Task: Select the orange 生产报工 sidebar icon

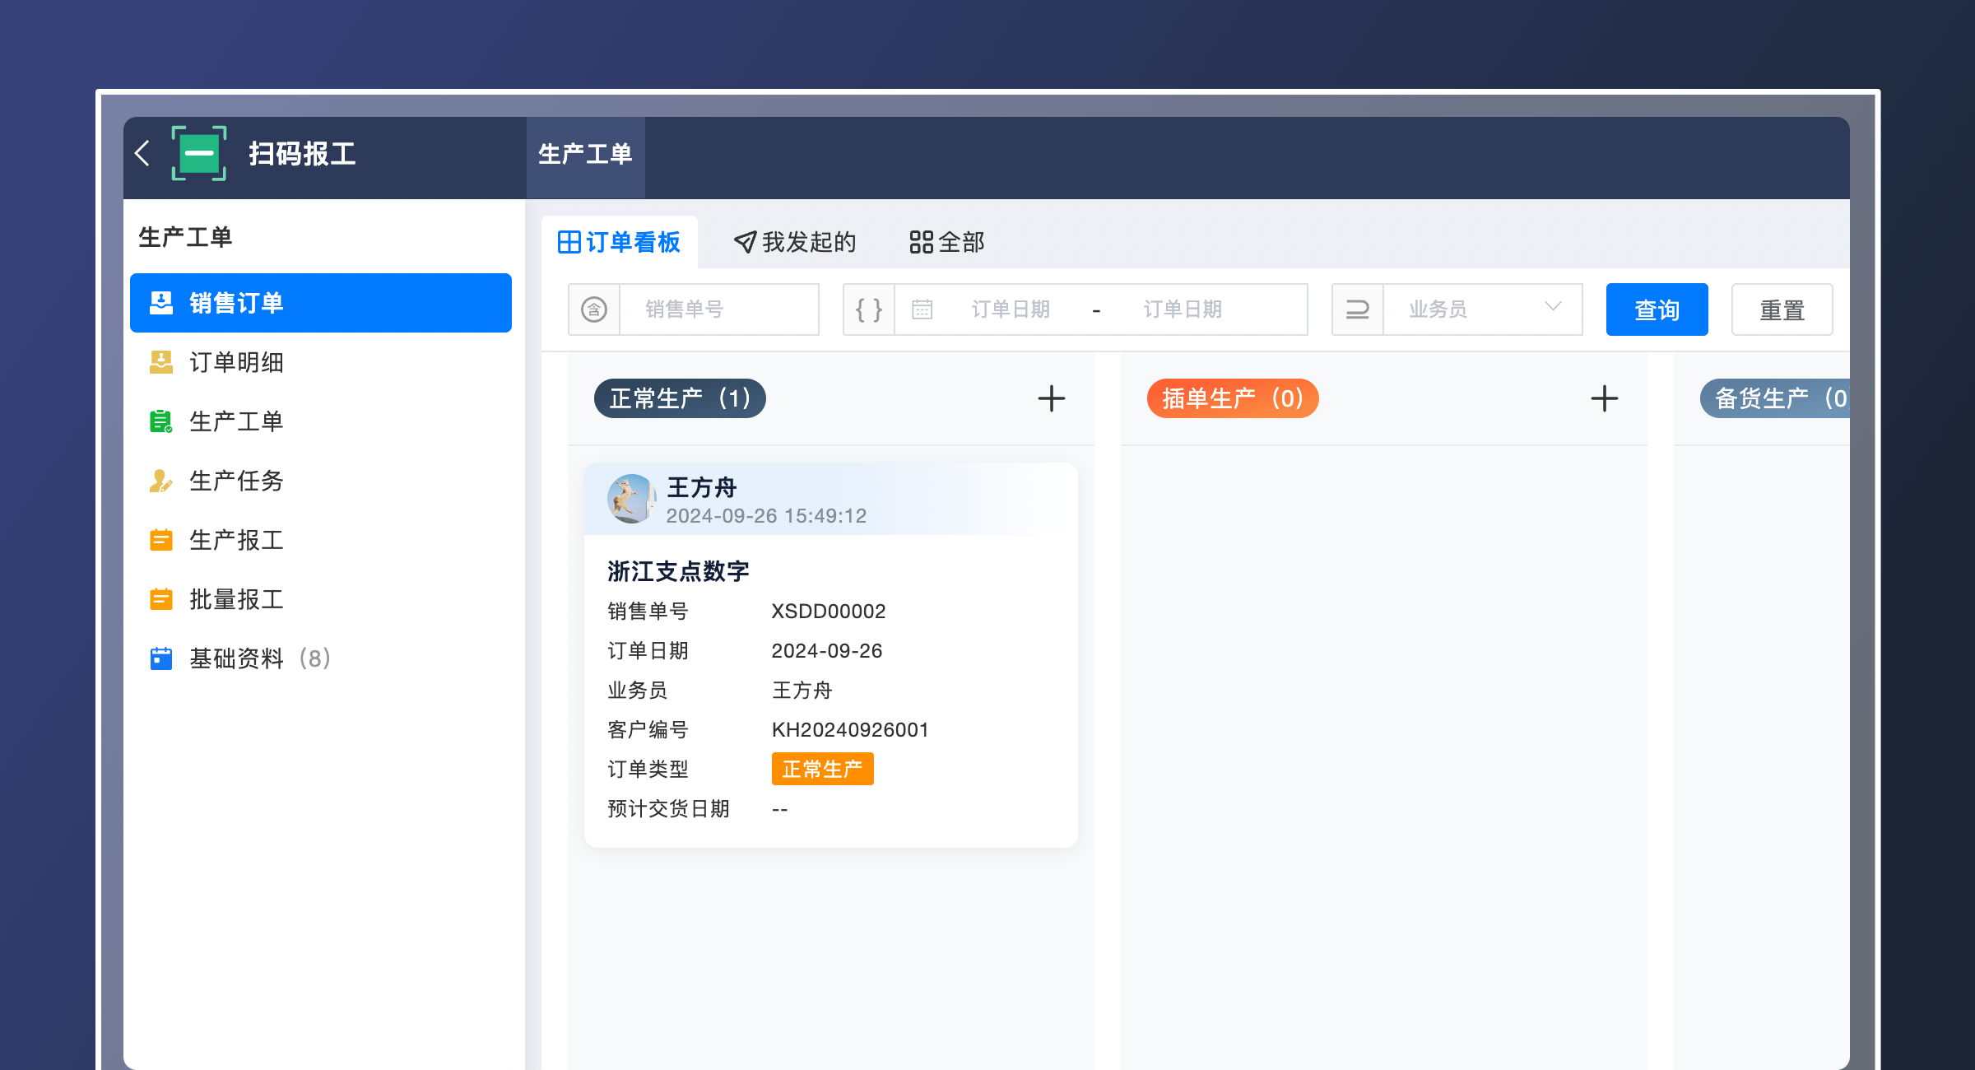Action: click(161, 540)
